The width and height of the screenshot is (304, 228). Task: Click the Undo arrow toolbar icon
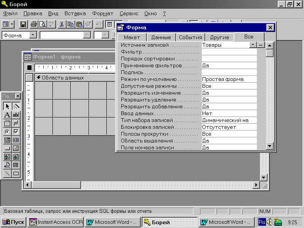[x=99, y=24]
